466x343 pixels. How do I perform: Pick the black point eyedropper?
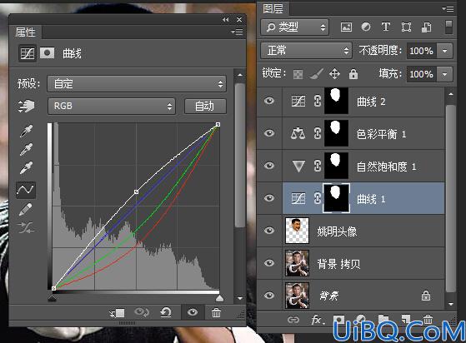pyautogui.click(x=26, y=131)
